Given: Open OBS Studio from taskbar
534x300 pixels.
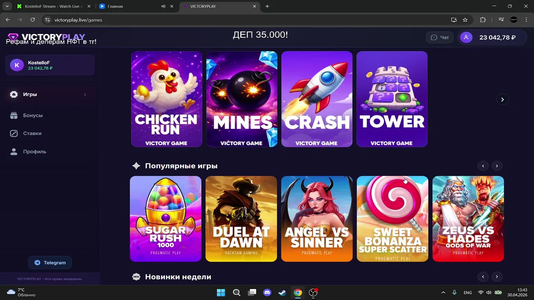Looking at the screenshot, I should tap(313, 292).
